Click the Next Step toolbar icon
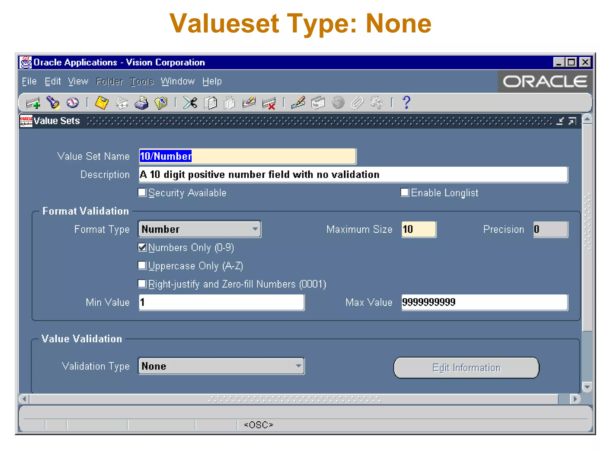This screenshot has height=450, width=601. [x=121, y=103]
